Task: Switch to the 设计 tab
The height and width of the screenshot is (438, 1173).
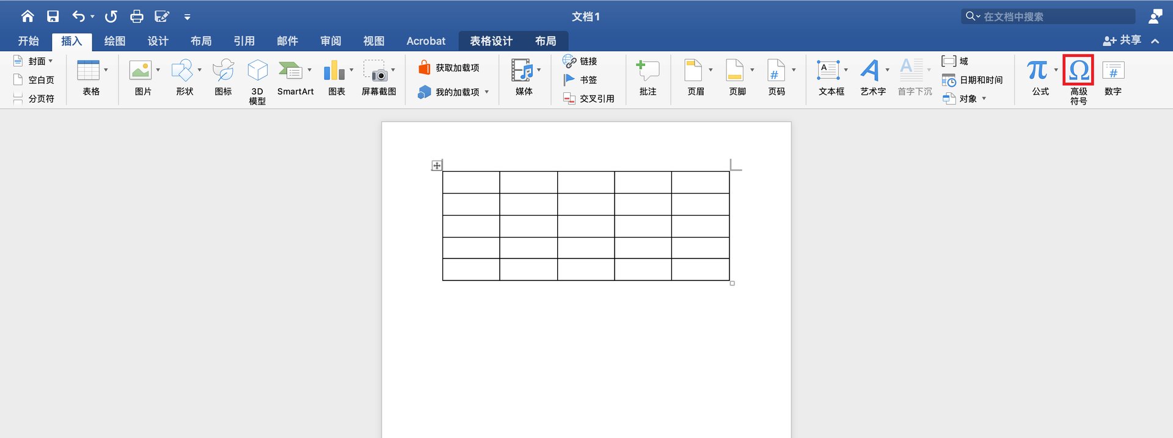Action: (x=158, y=41)
